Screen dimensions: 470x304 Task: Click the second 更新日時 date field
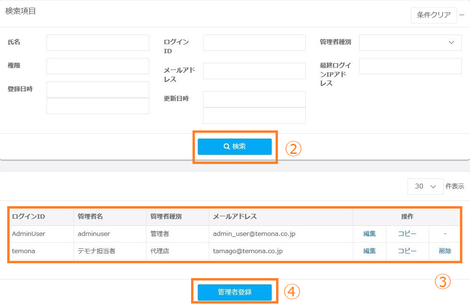(254, 116)
